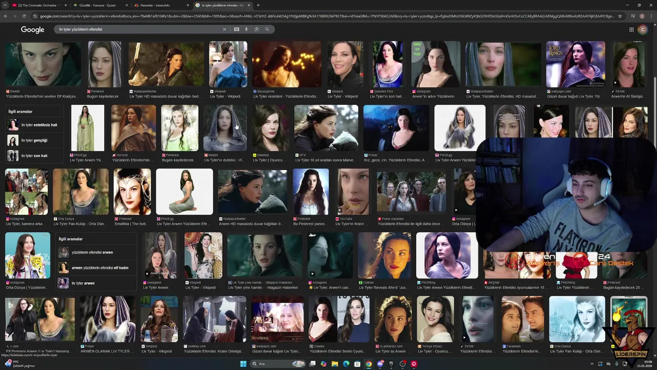The height and width of the screenshot is (370, 657).
Task: Open the on-screen keyboard icon in search bar
Action: tap(237, 29)
